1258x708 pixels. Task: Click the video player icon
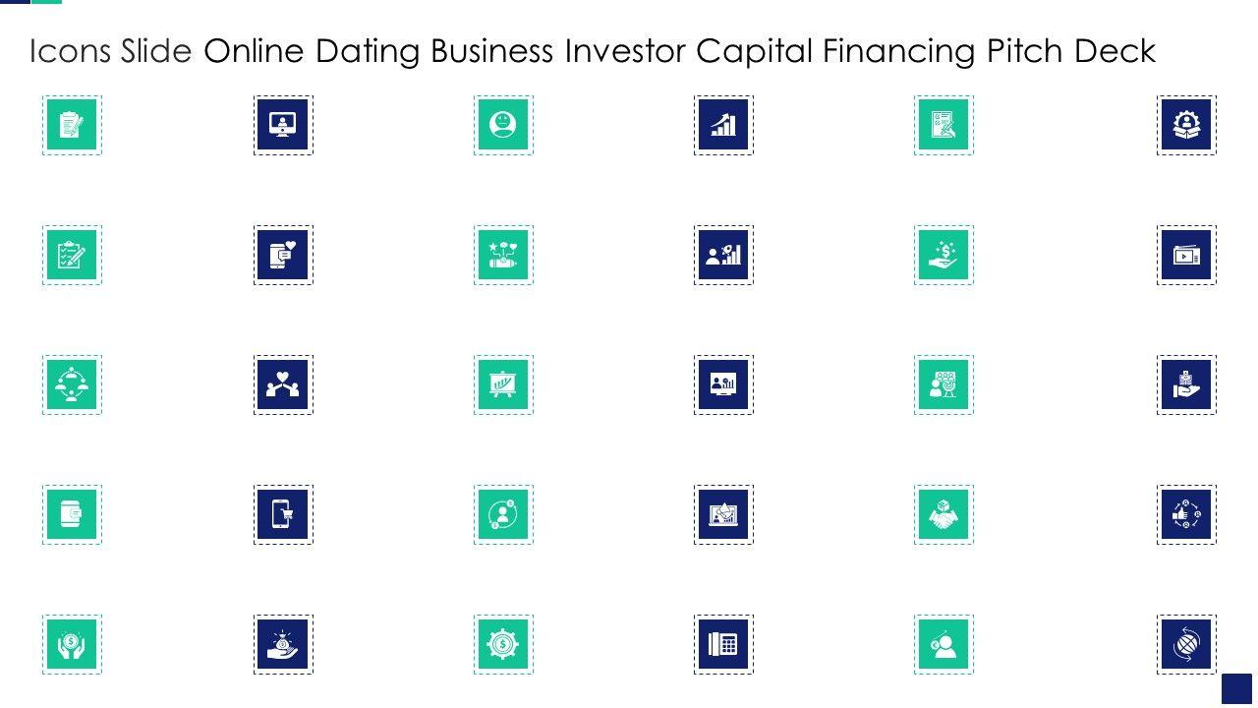tap(1186, 255)
